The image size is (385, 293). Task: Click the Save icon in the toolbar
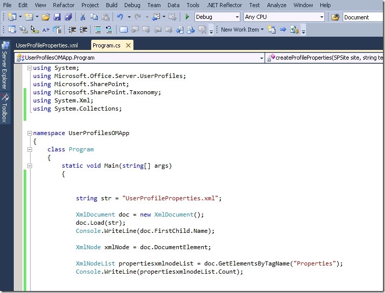57,17
